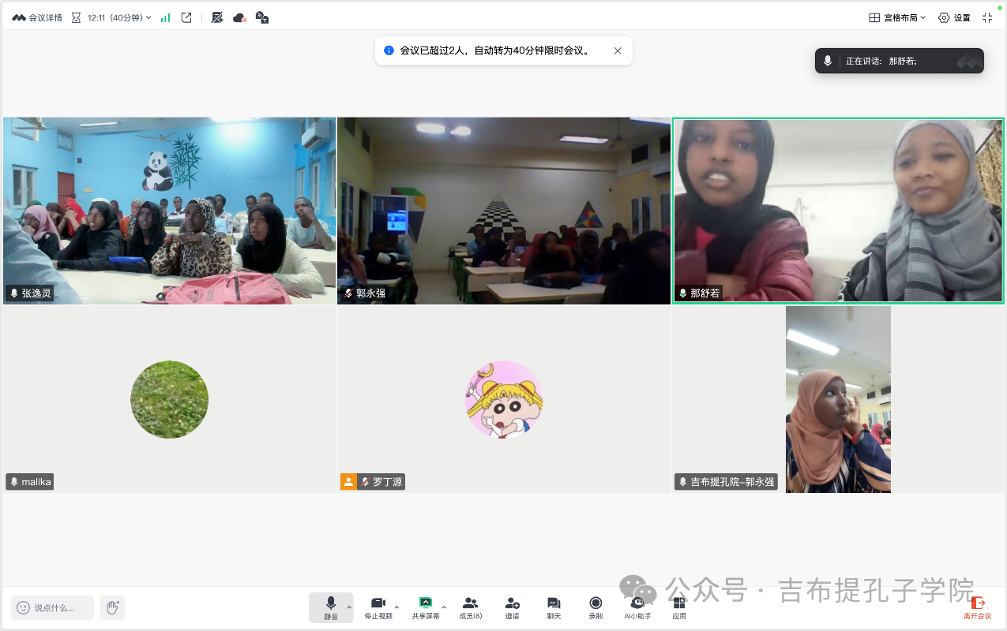
Task: Open the 成员(6) members panel
Action: (x=471, y=607)
